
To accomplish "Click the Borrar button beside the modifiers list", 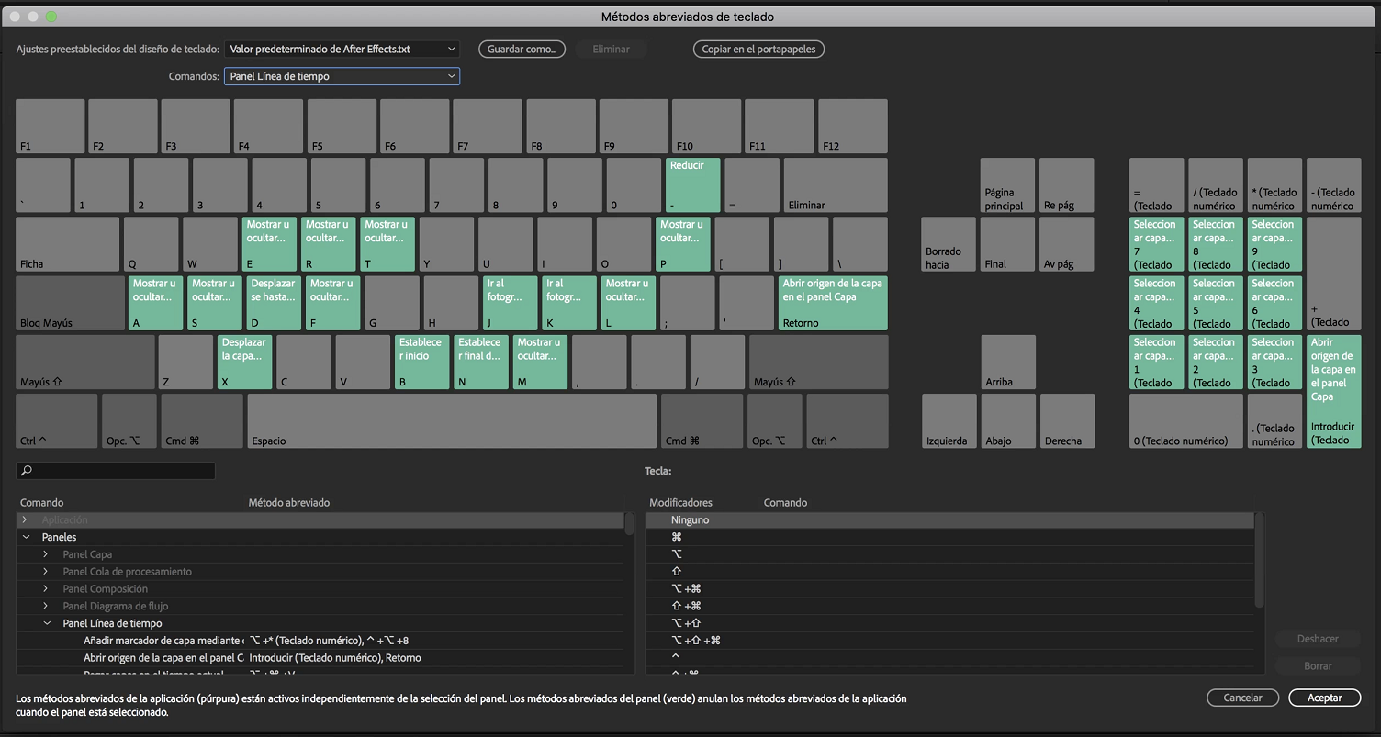I will pos(1318,665).
